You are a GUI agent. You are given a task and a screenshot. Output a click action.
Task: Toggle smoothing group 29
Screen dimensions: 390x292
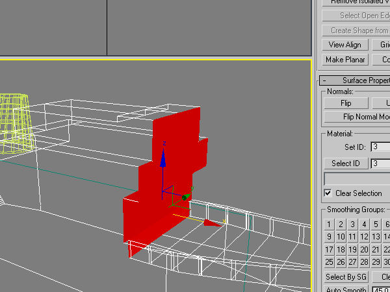click(376, 262)
